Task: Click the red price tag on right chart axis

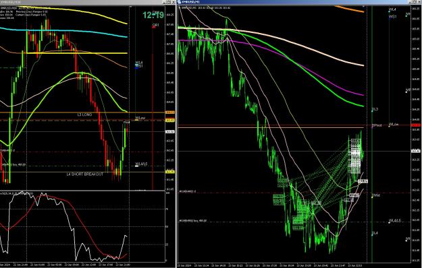Action: [x=416, y=125]
